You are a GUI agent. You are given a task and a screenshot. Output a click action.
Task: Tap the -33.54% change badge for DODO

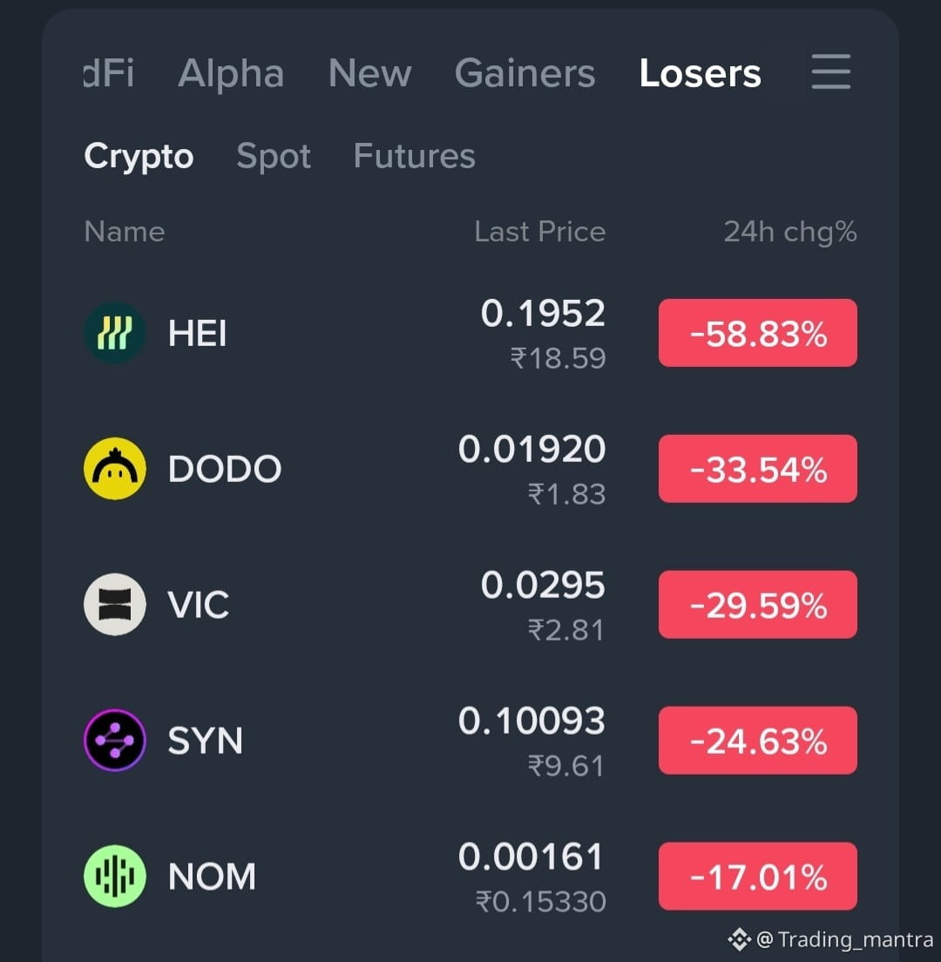coord(757,469)
